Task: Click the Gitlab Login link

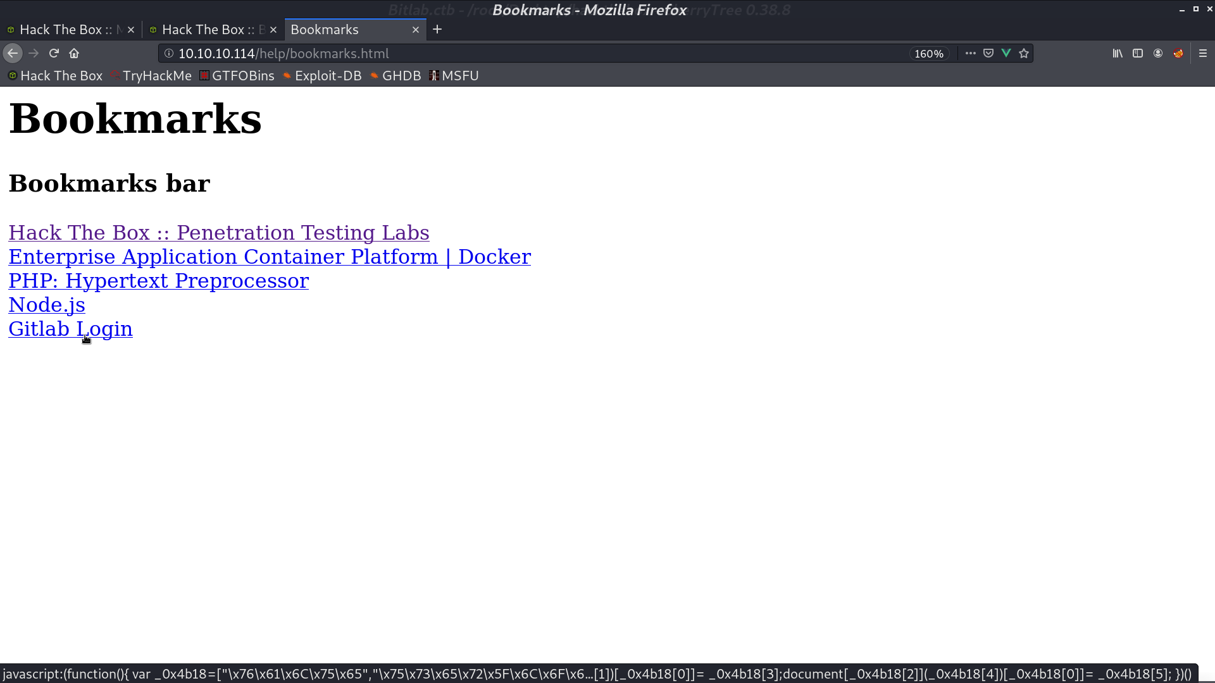Action: [x=70, y=329]
